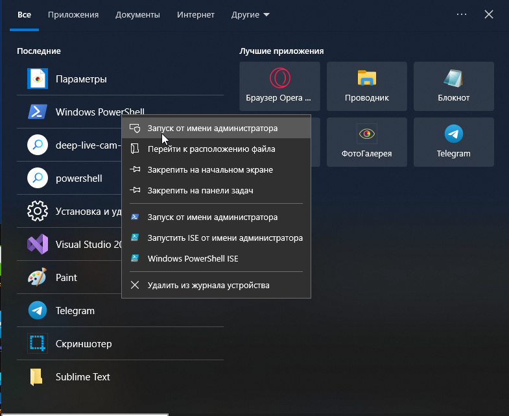Open the three-dots options menu
The height and width of the screenshot is (416, 509).
[x=462, y=14]
